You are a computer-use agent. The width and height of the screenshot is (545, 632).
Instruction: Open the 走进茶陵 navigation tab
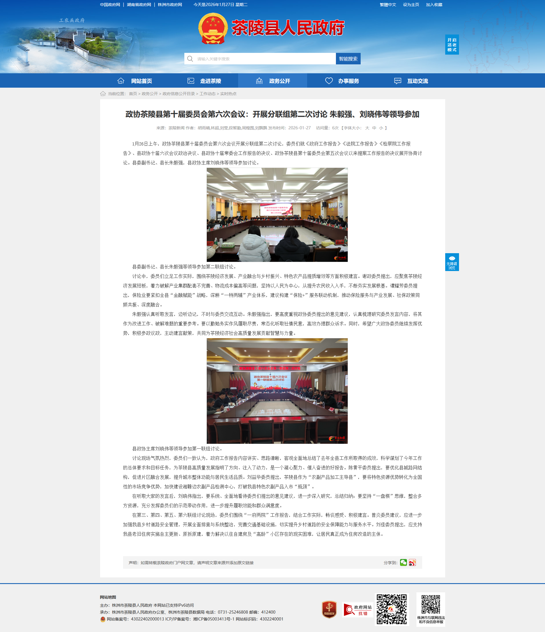click(x=204, y=81)
